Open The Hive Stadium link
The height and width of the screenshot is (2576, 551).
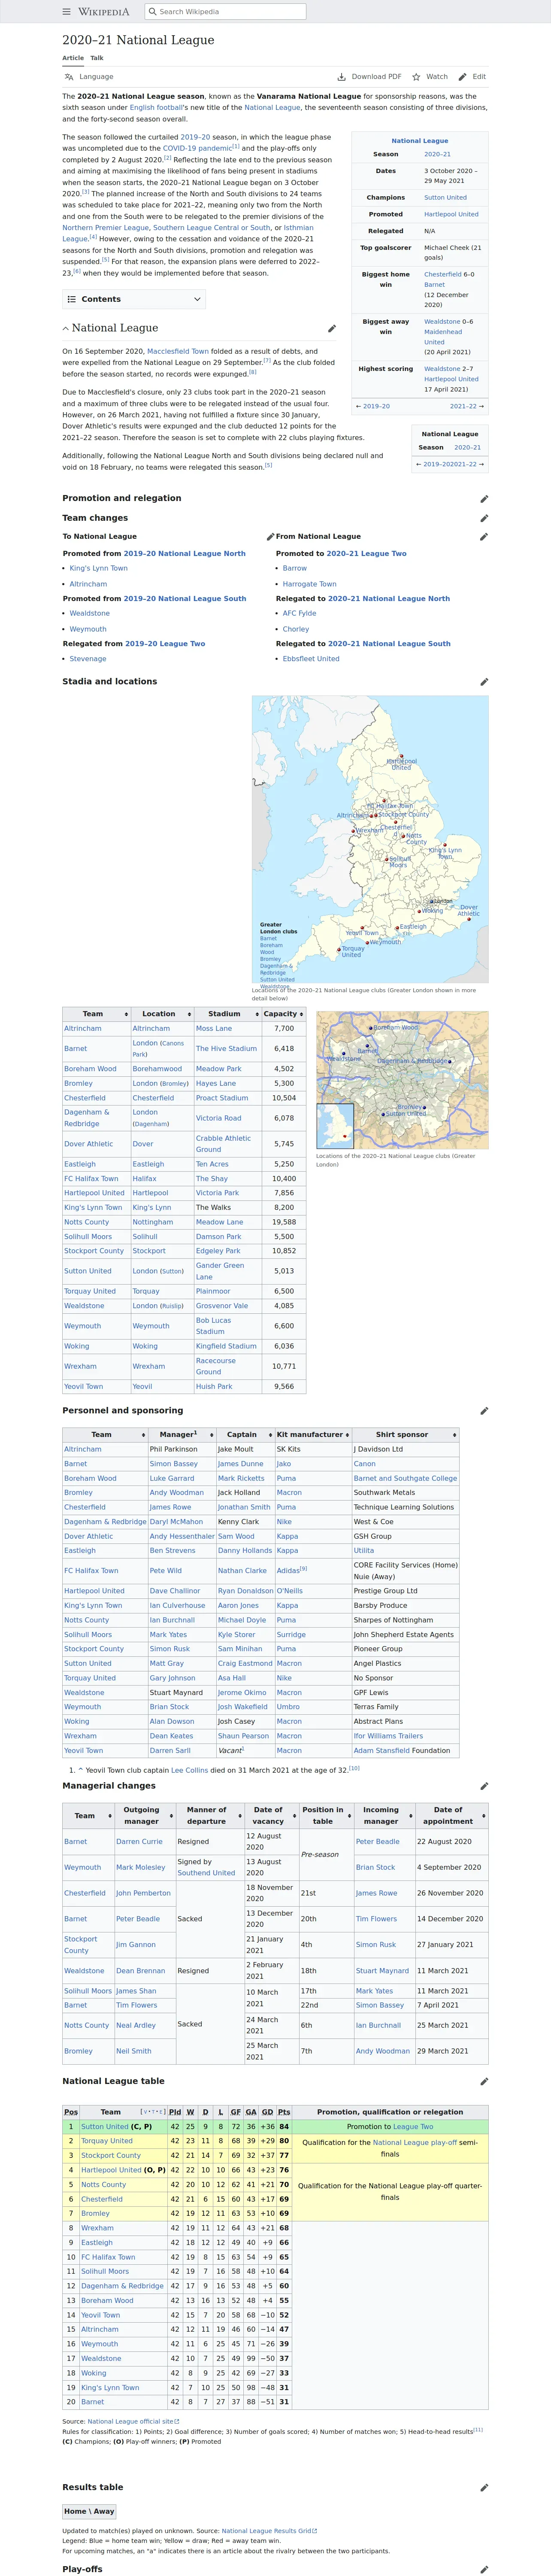click(x=226, y=1049)
